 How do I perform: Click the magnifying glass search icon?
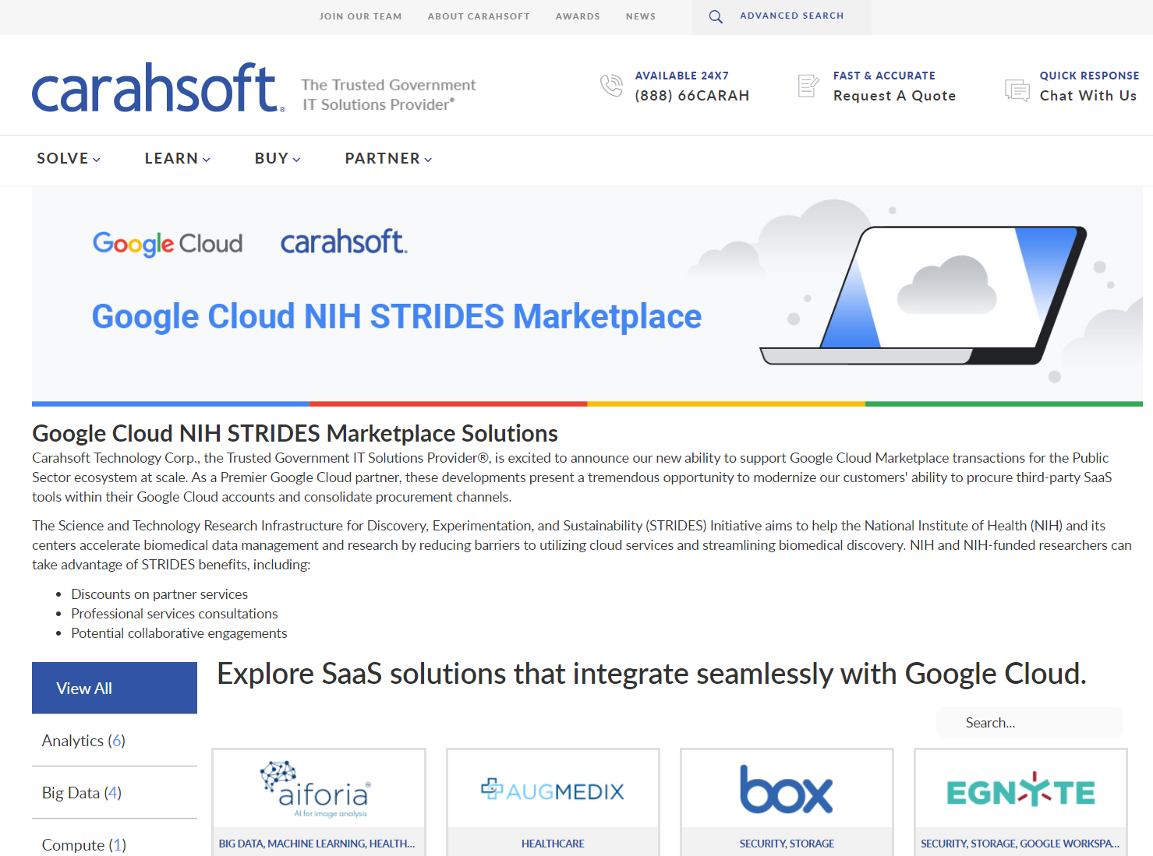pos(715,16)
